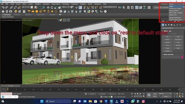
Task: Toggle the Percent Snap icon
Action: pos(92,8)
